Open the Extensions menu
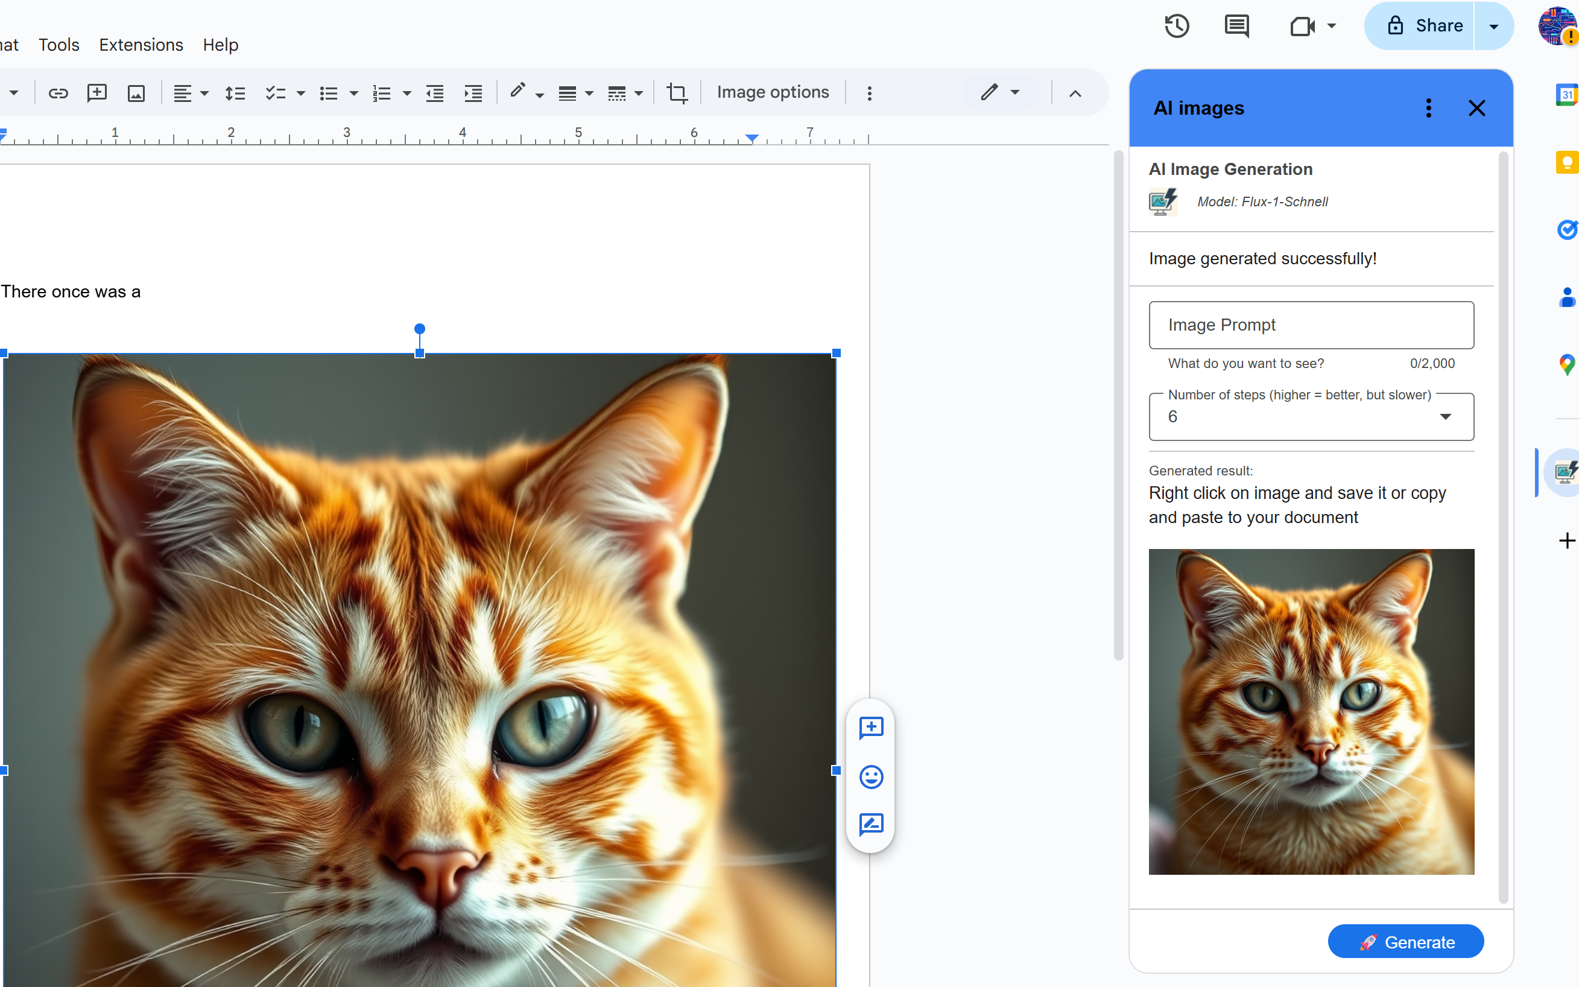This screenshot has width=1579, height=987. (x=141, y=45)
